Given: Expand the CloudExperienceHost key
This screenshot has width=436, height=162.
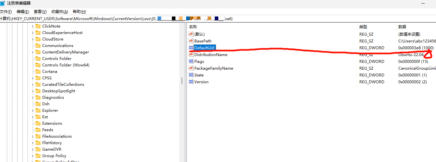Looking at the screenshot, I should coord(32,33).
